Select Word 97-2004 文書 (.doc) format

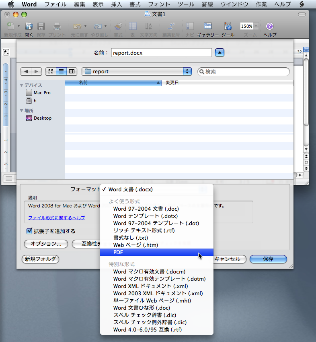coord(146,209)
